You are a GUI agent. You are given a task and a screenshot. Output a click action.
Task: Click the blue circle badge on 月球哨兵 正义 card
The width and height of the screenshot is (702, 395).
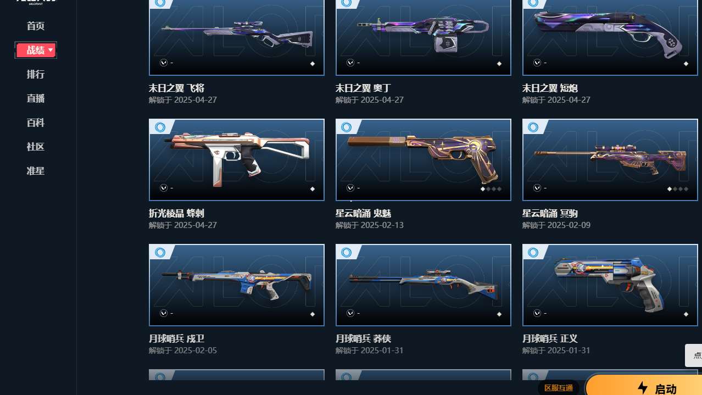tap(533, 253)
